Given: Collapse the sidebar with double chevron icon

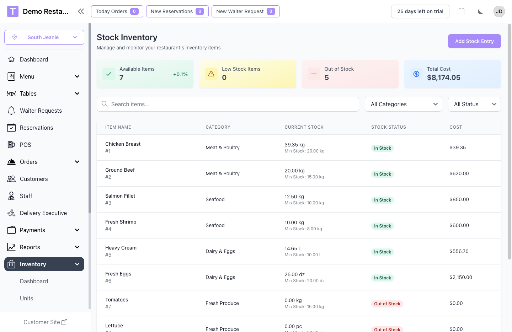Looking at the screenshot, I should click(x=81, y=11).
